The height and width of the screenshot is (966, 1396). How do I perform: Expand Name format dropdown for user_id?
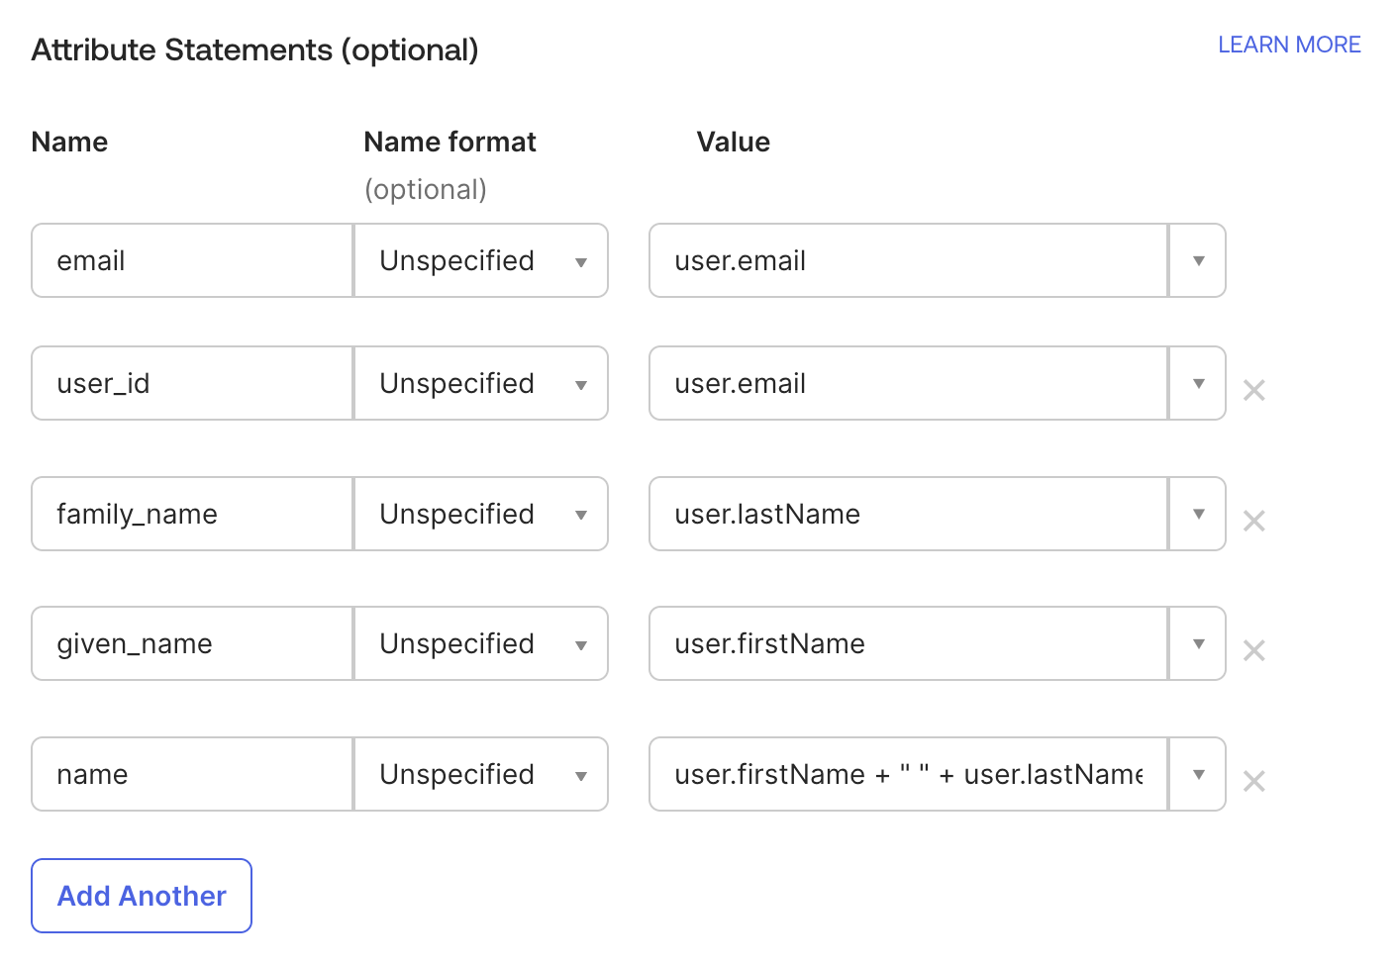coord(481,383)
